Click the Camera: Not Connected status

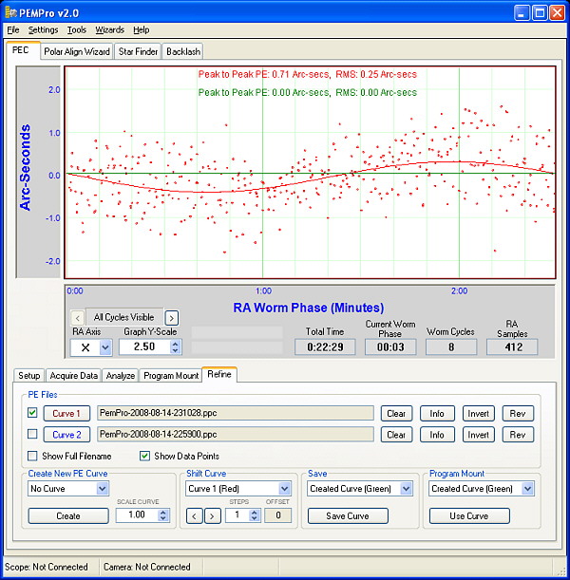pos(147,567)
